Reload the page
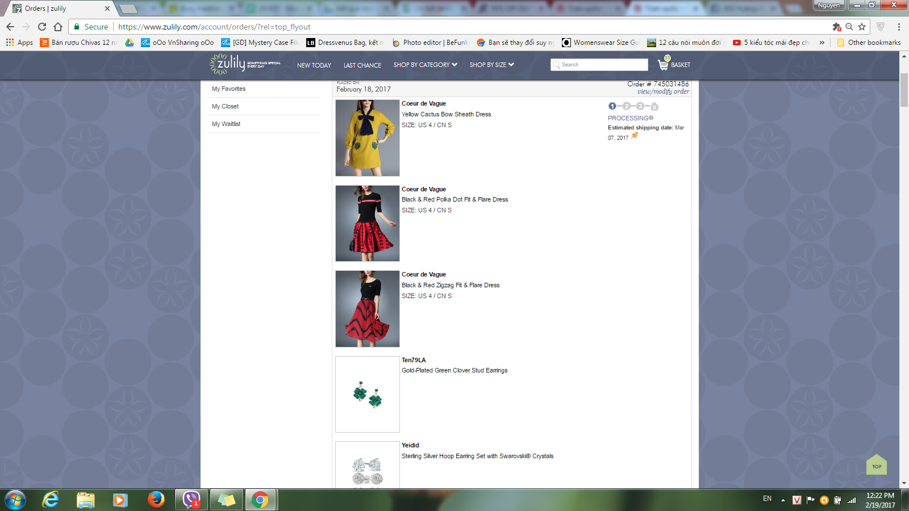The image size is (909, 511). coord(42,27)
